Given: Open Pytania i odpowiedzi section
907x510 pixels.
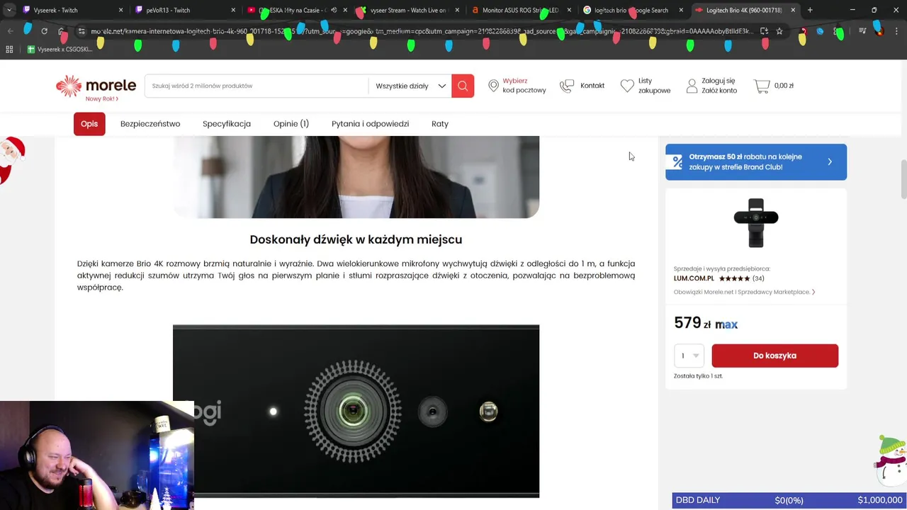Looking at the screenshot, I should pyautogui.click(x=370, y=124).
